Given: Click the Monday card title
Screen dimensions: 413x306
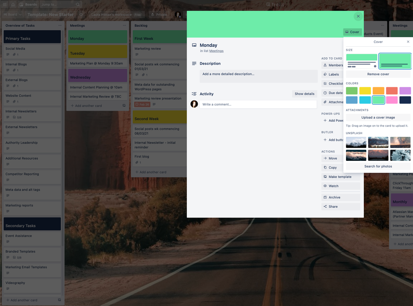Looking at the screenshot, I should (x=208, y=45).
